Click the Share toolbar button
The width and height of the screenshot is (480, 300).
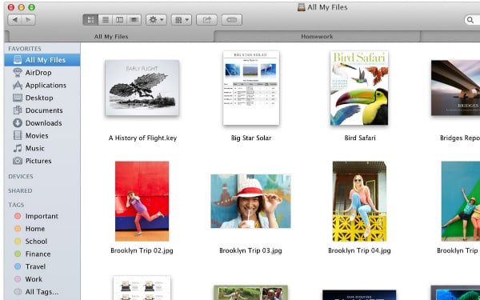tap(206, 20)
